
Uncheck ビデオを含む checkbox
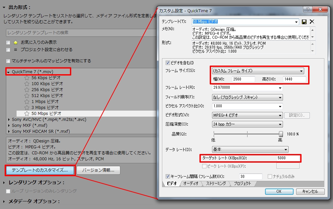[168, 63]
